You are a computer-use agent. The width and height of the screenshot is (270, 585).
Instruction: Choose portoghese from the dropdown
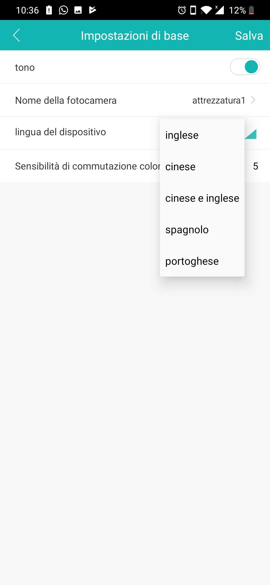pyautogui.click(x=192, y=261)
